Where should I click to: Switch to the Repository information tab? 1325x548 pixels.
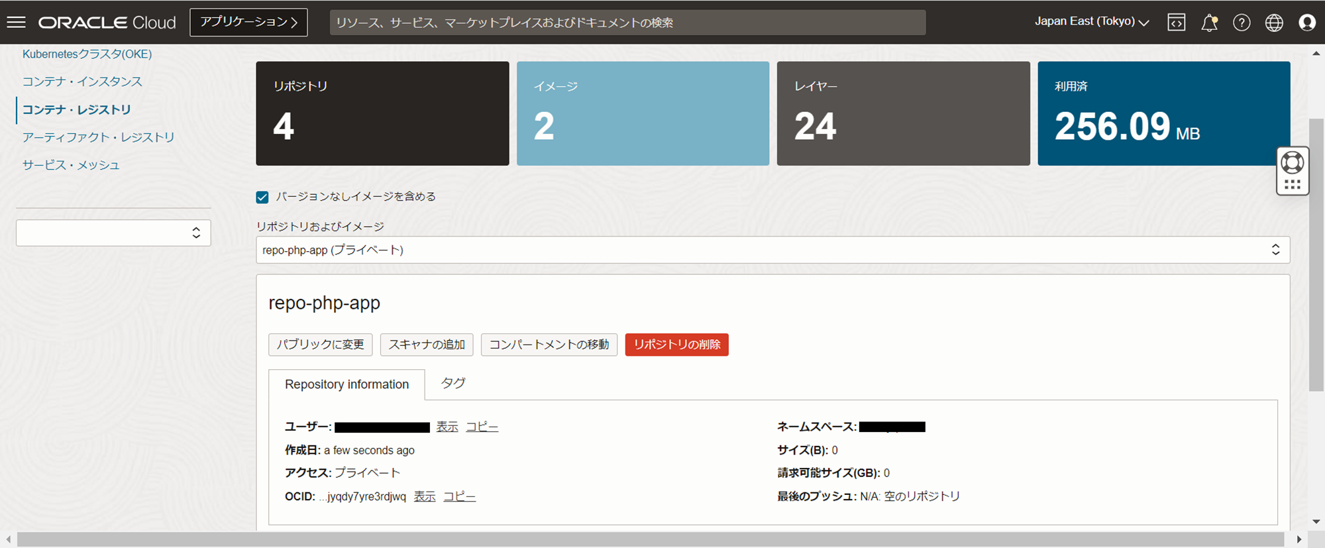click(346, 384)
